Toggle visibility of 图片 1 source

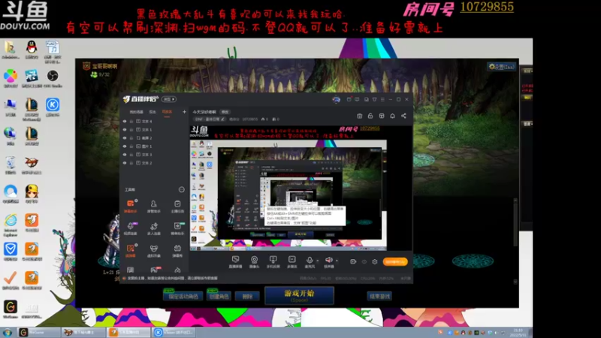click(125, 146)
